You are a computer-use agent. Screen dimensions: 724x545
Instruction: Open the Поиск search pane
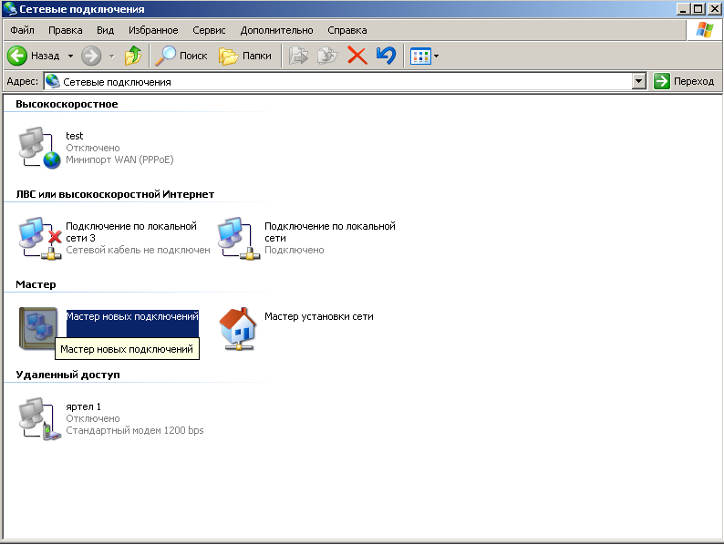181,56
